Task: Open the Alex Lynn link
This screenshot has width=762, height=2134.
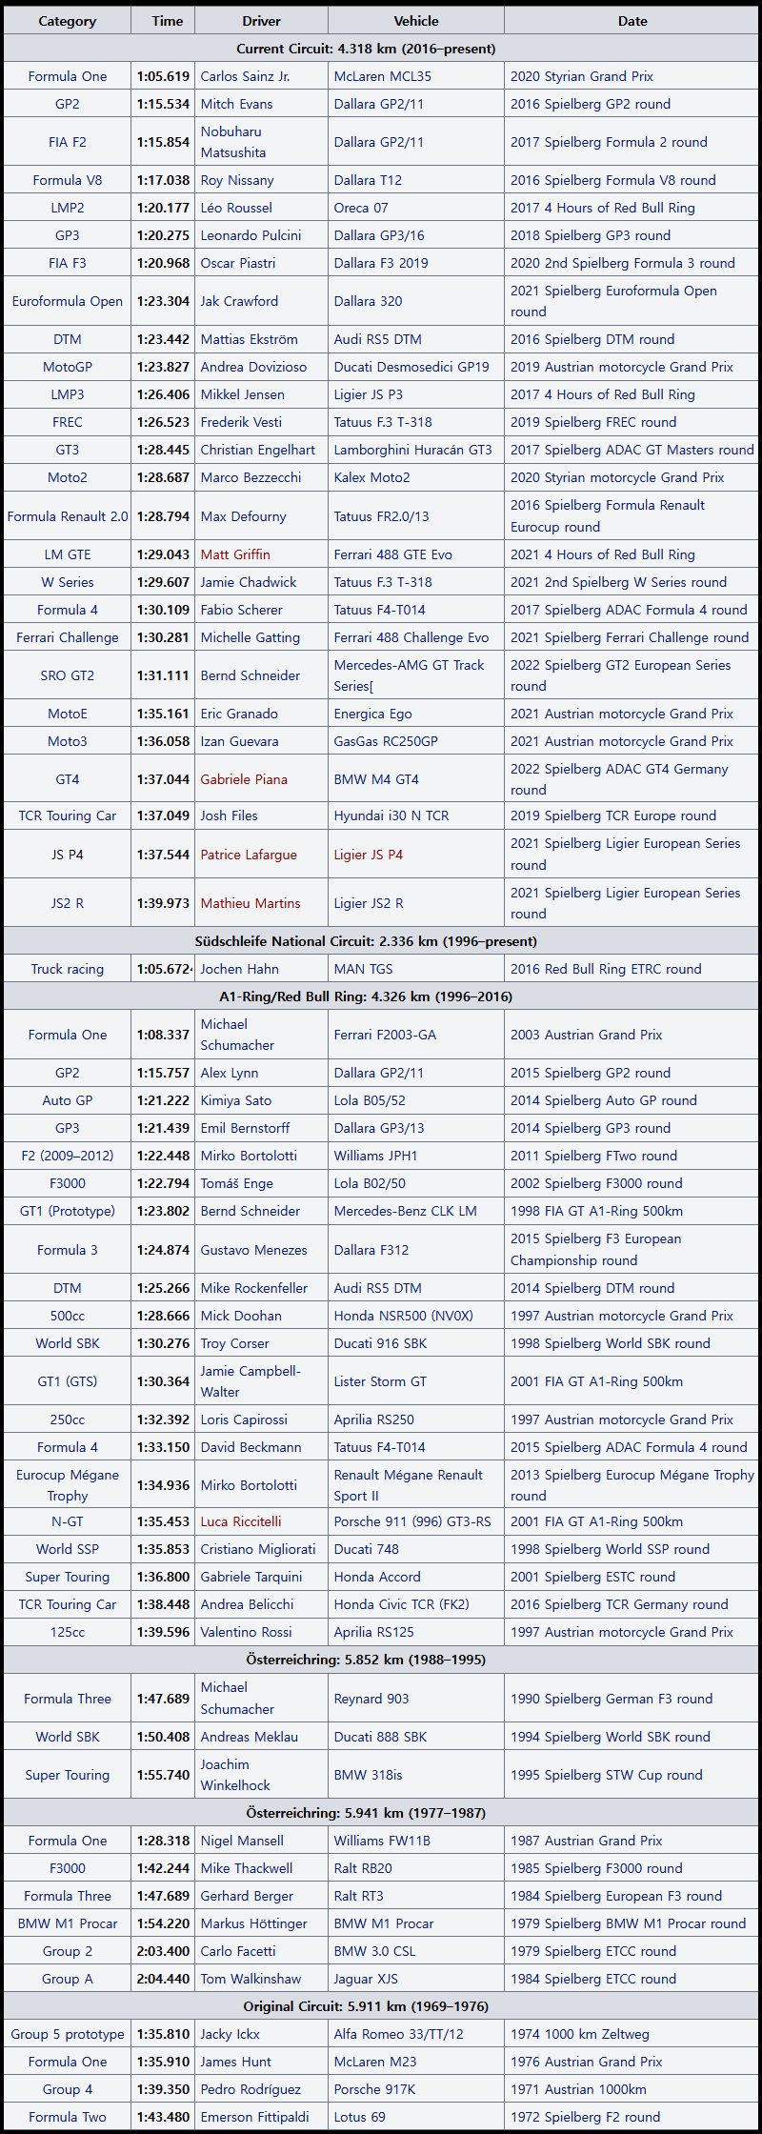Action: pyautogui.click(x=230, y=1073)
